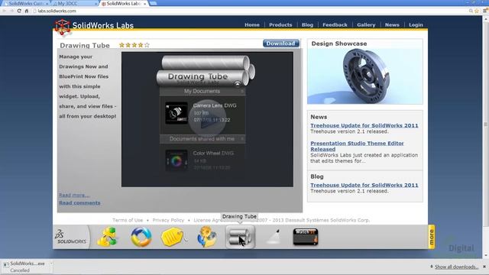
Task: Follow the Read comments link
Action: [x=79, y=202]
